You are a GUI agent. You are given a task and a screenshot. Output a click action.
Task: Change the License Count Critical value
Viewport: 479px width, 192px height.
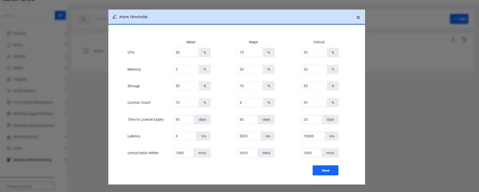pos(314,102)
